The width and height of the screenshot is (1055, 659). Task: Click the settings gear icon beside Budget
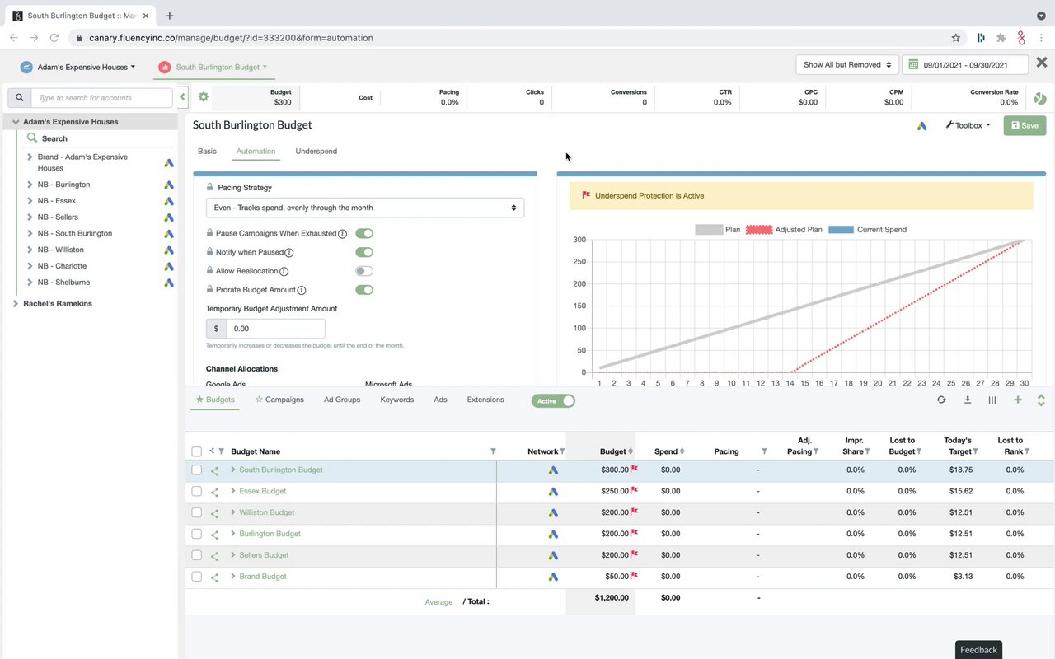(x=204, y=97)
